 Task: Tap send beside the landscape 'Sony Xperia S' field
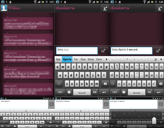[51, 104]
